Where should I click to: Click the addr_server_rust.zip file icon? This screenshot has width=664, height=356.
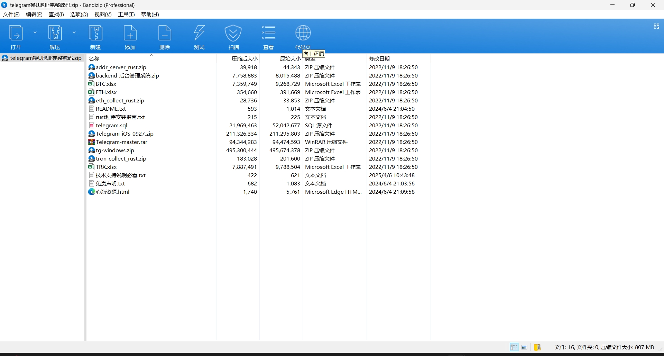pos(92,67)
